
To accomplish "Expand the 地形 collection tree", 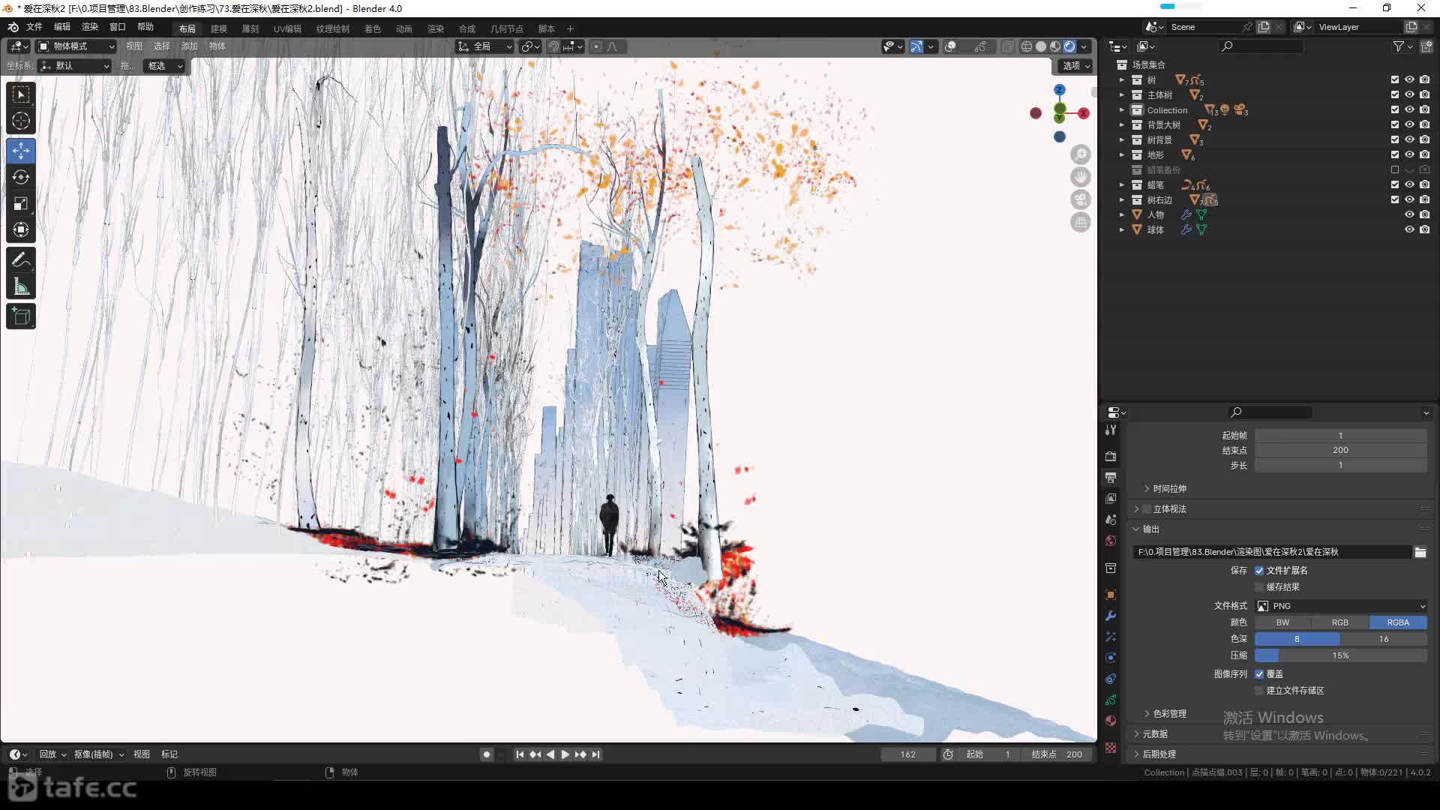I will pyautogui.click(x=1121, y=154).
